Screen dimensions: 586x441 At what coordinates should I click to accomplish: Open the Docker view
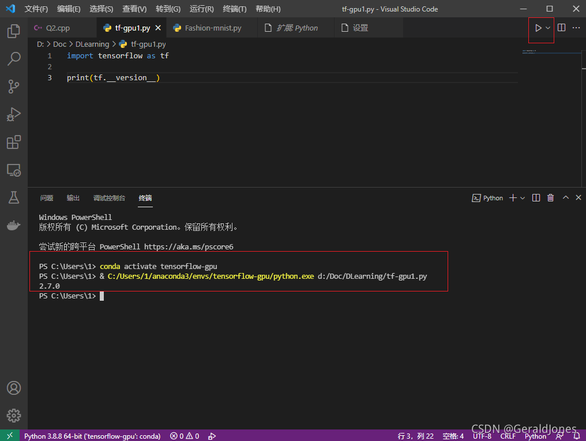click(14, 225)
